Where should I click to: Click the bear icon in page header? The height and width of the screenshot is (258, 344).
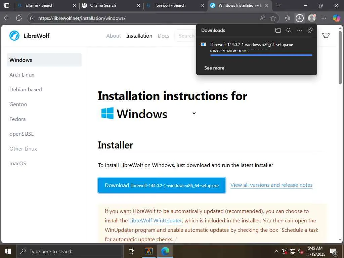[326, 36]
